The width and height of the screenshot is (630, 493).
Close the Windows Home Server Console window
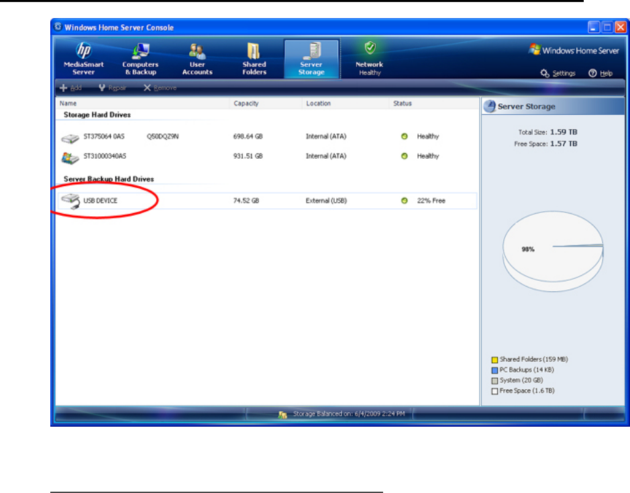pos(621,27)
